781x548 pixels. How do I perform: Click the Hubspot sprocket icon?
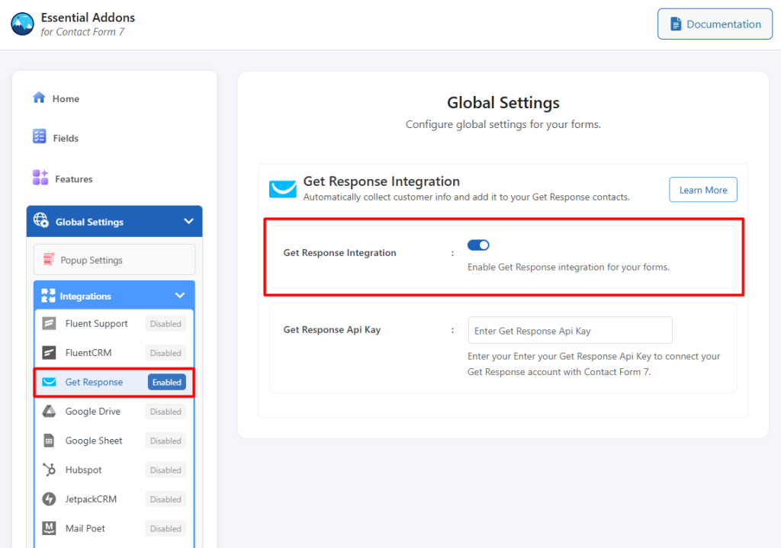click(49, 469)
